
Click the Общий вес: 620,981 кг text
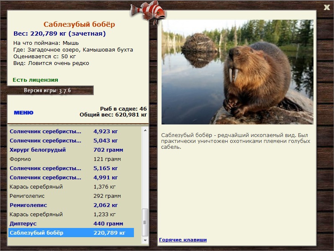pos(113,115)
